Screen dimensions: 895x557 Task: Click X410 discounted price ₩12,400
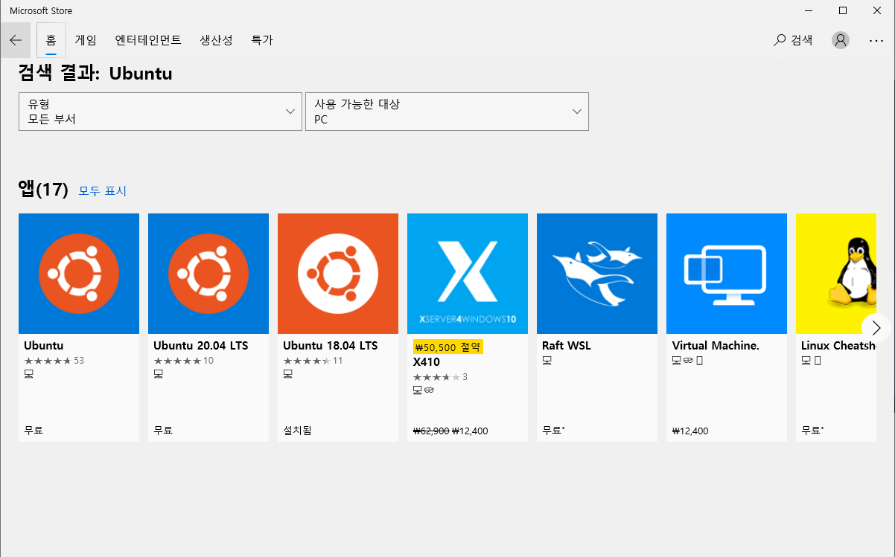point(470,431)
